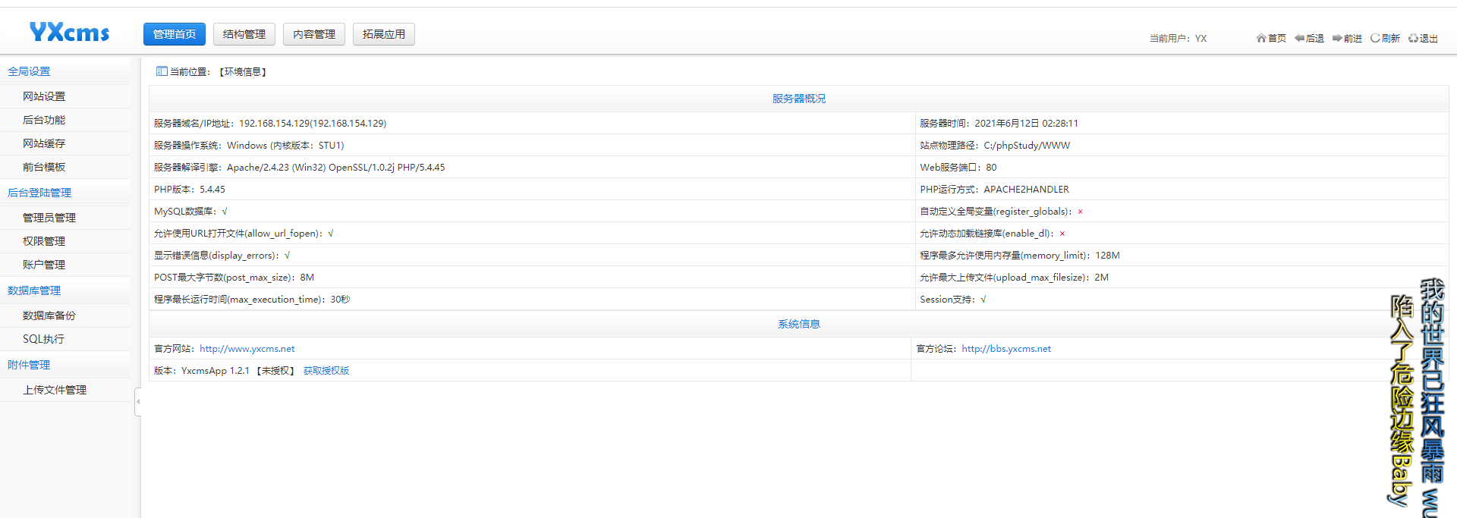Click the Web服务端口 80 cell
The image size is (1457, 518).
[x=1182, y=167]
